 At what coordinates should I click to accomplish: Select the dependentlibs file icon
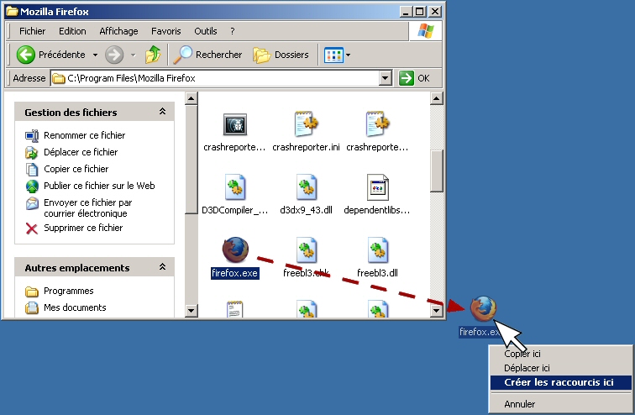point(377,187)
